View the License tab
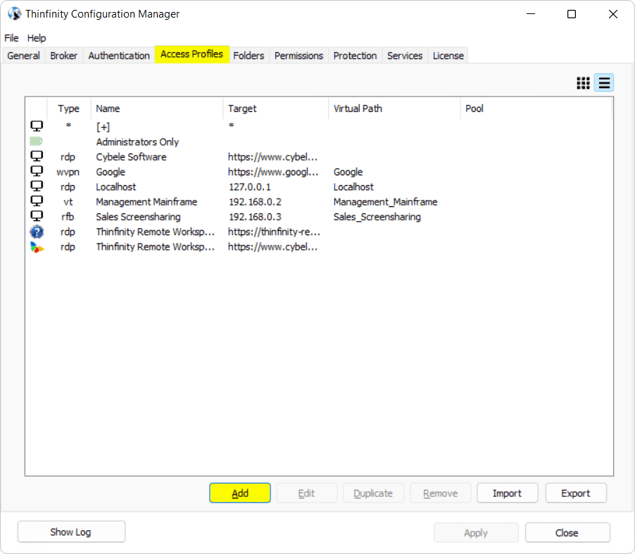The image size is (635, 554). [x=448, y=56]
